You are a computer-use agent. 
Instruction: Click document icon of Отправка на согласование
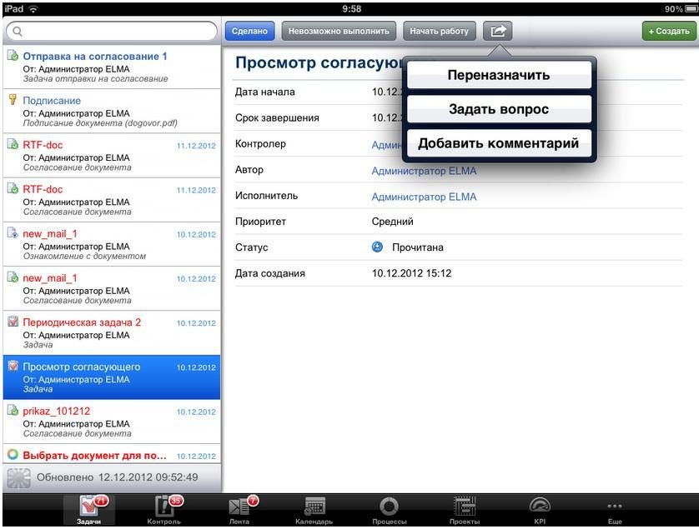coord(13,55)
